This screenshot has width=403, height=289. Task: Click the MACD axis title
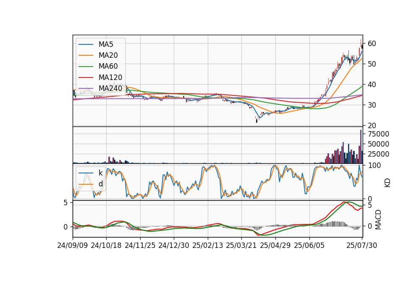(x=378, y=219)
